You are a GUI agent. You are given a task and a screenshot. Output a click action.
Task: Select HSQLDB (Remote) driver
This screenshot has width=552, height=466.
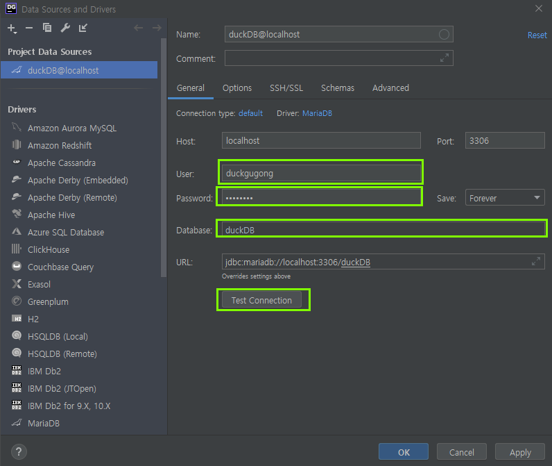point(79,353)
